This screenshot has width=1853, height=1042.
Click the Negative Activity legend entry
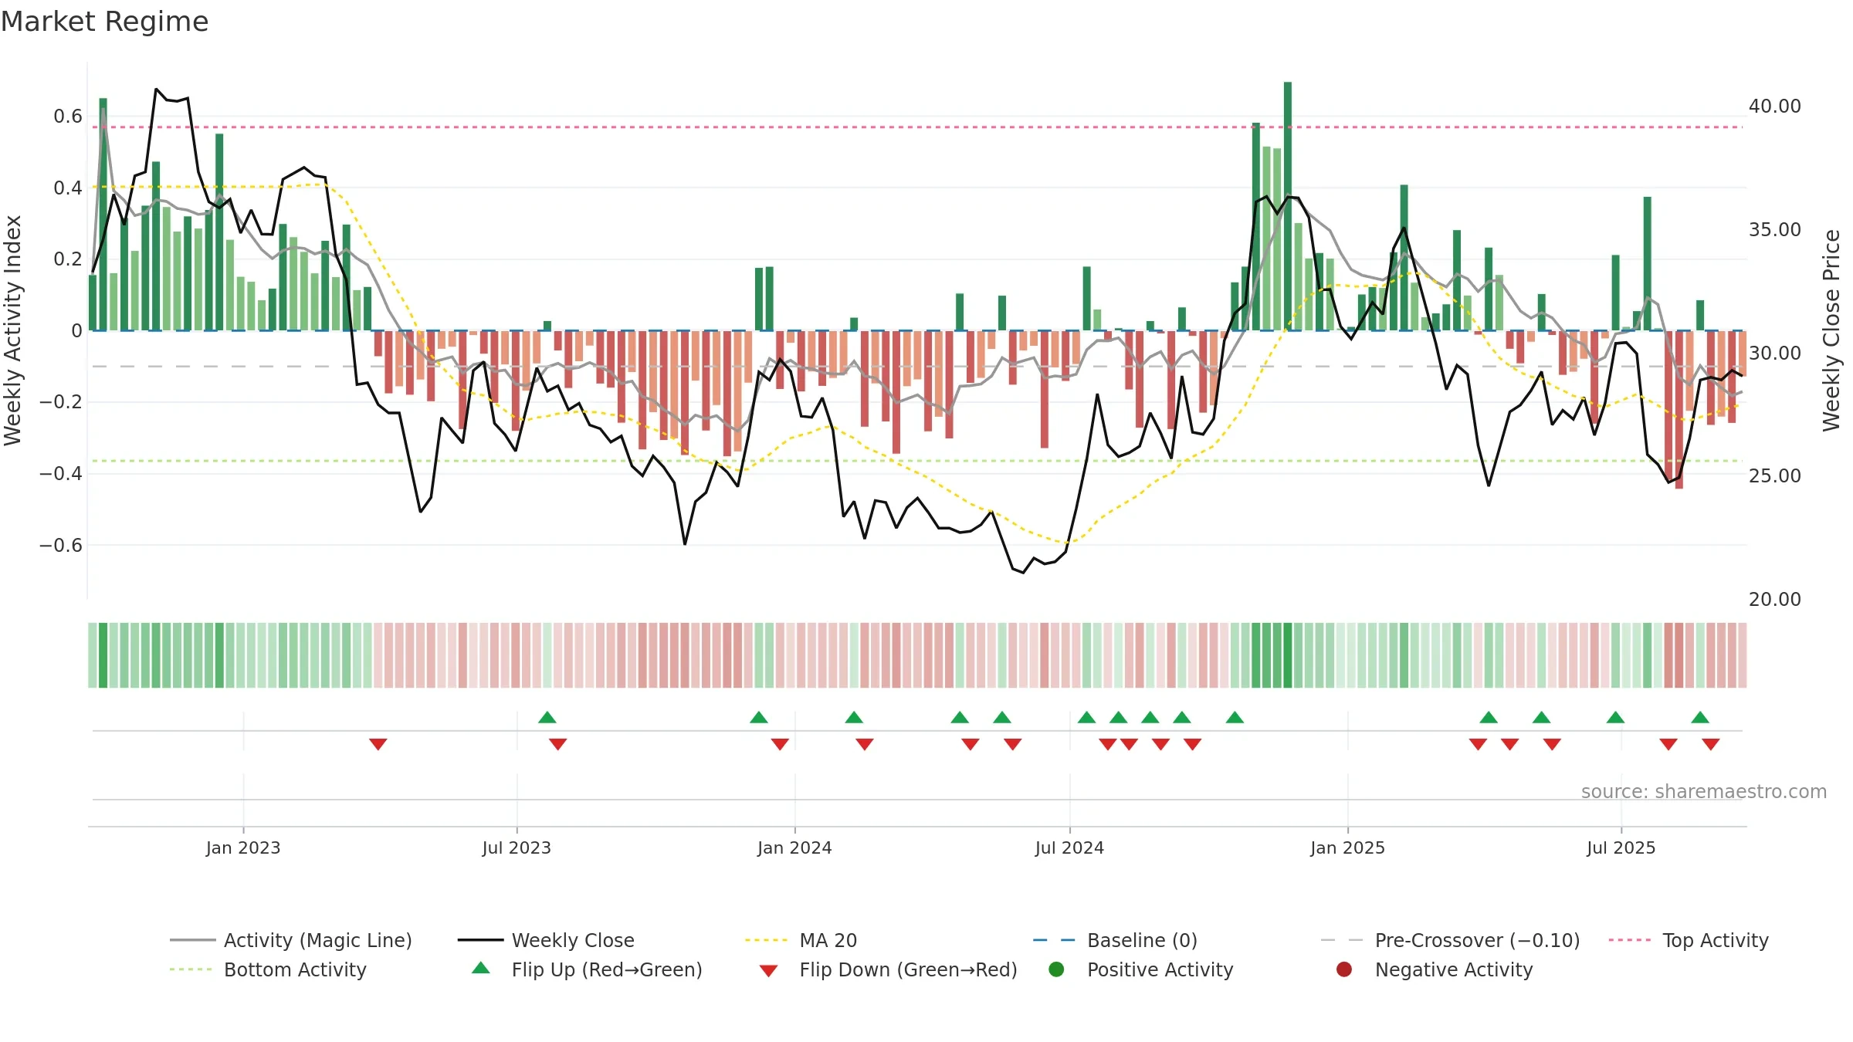point(1435,969)
